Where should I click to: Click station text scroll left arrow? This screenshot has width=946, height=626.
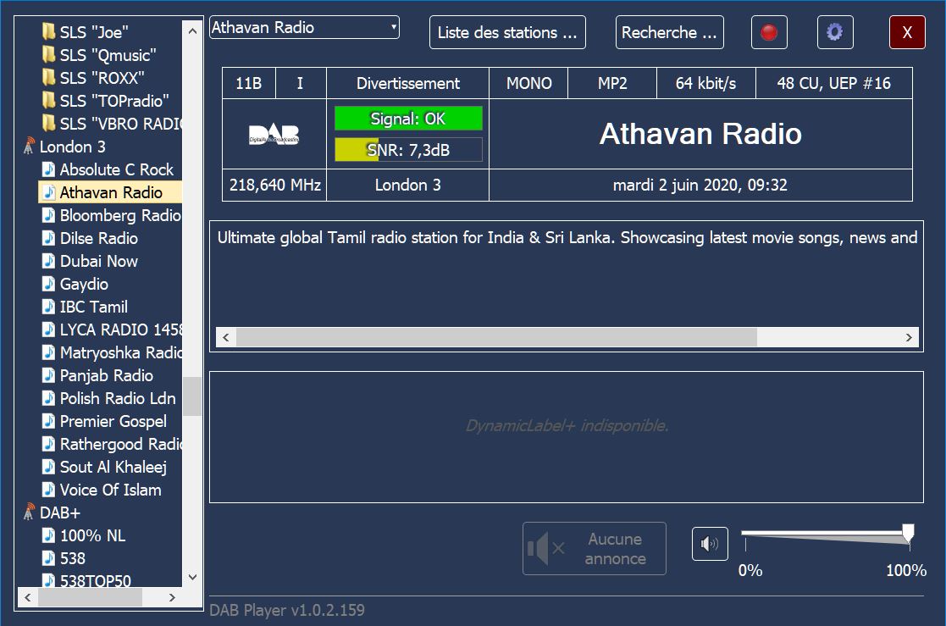pos(225,337)
